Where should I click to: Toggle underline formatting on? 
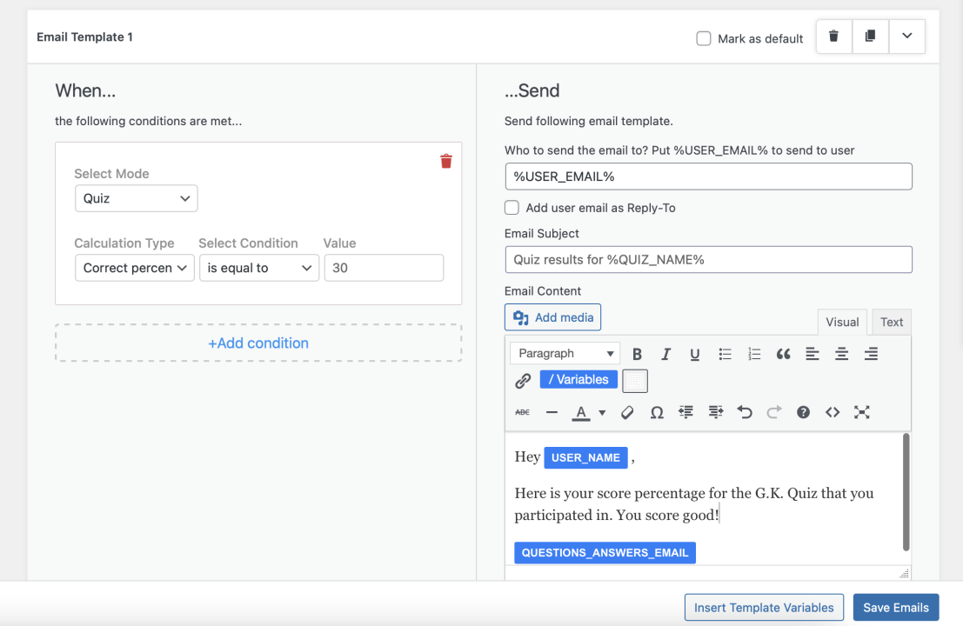[x=694, y=354]
